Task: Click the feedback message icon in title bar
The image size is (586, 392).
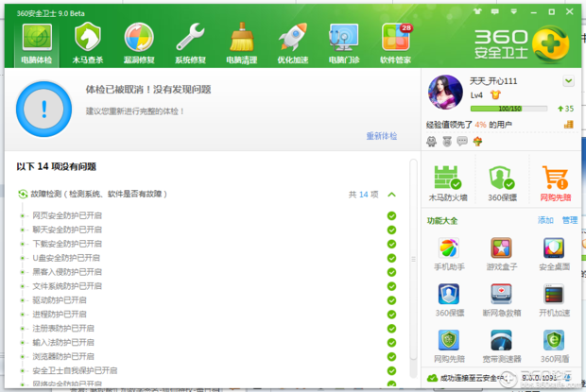Action: [x=495, y=11]
